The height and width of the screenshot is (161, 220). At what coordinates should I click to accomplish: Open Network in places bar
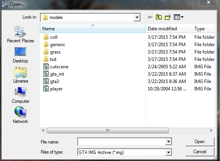21,115
